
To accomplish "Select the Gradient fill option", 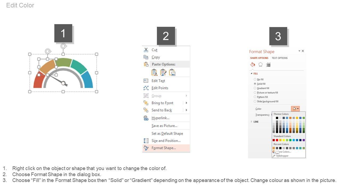I will click(255, 88).
